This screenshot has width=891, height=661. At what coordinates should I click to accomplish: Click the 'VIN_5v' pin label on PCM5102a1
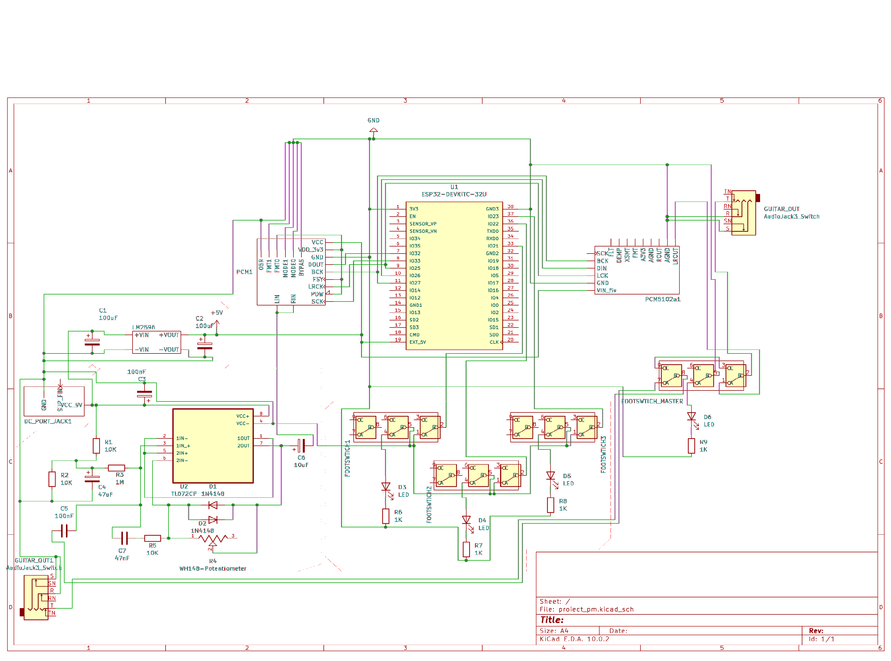[x=606, y=291]
